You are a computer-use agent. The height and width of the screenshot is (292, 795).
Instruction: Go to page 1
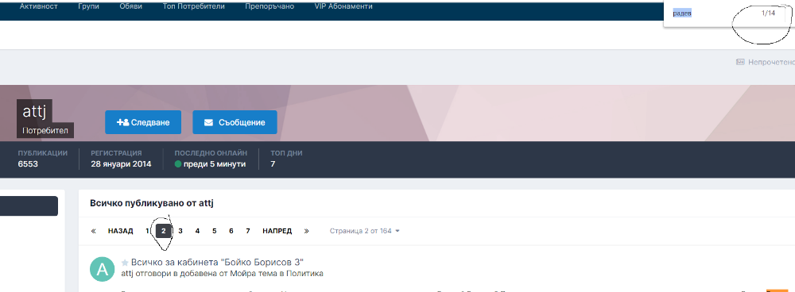tap(148, 231)
